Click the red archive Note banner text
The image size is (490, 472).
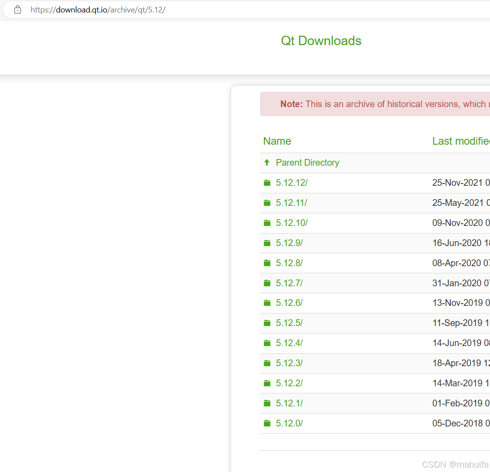point(385,104)
